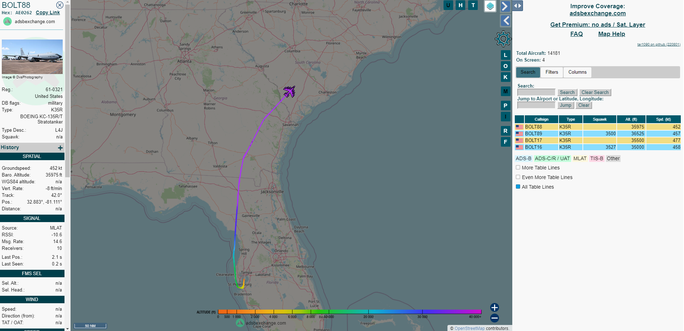
Task: Click the P map control button
Action: [506, 106]
